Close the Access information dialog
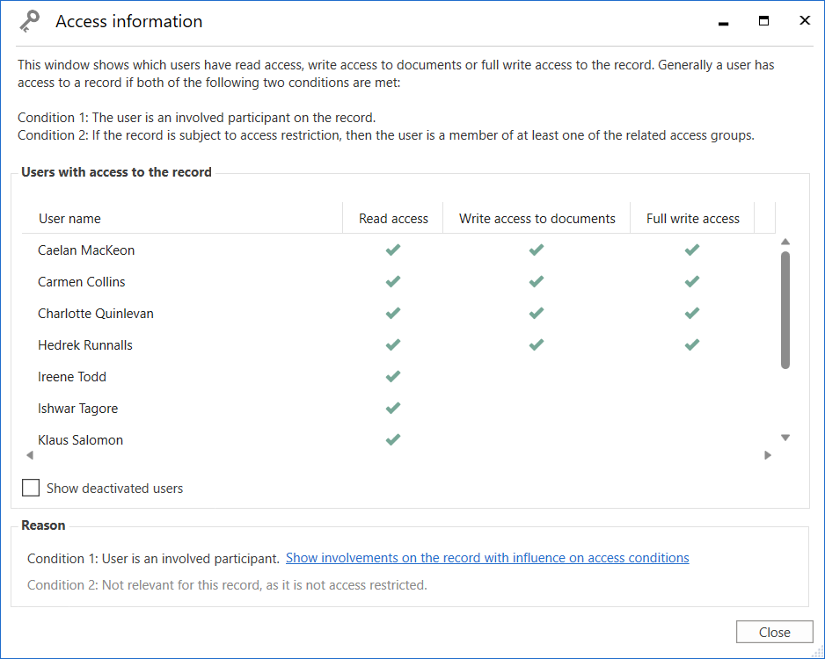This screenshot has height=659, width=825. [x=775, y=632]
